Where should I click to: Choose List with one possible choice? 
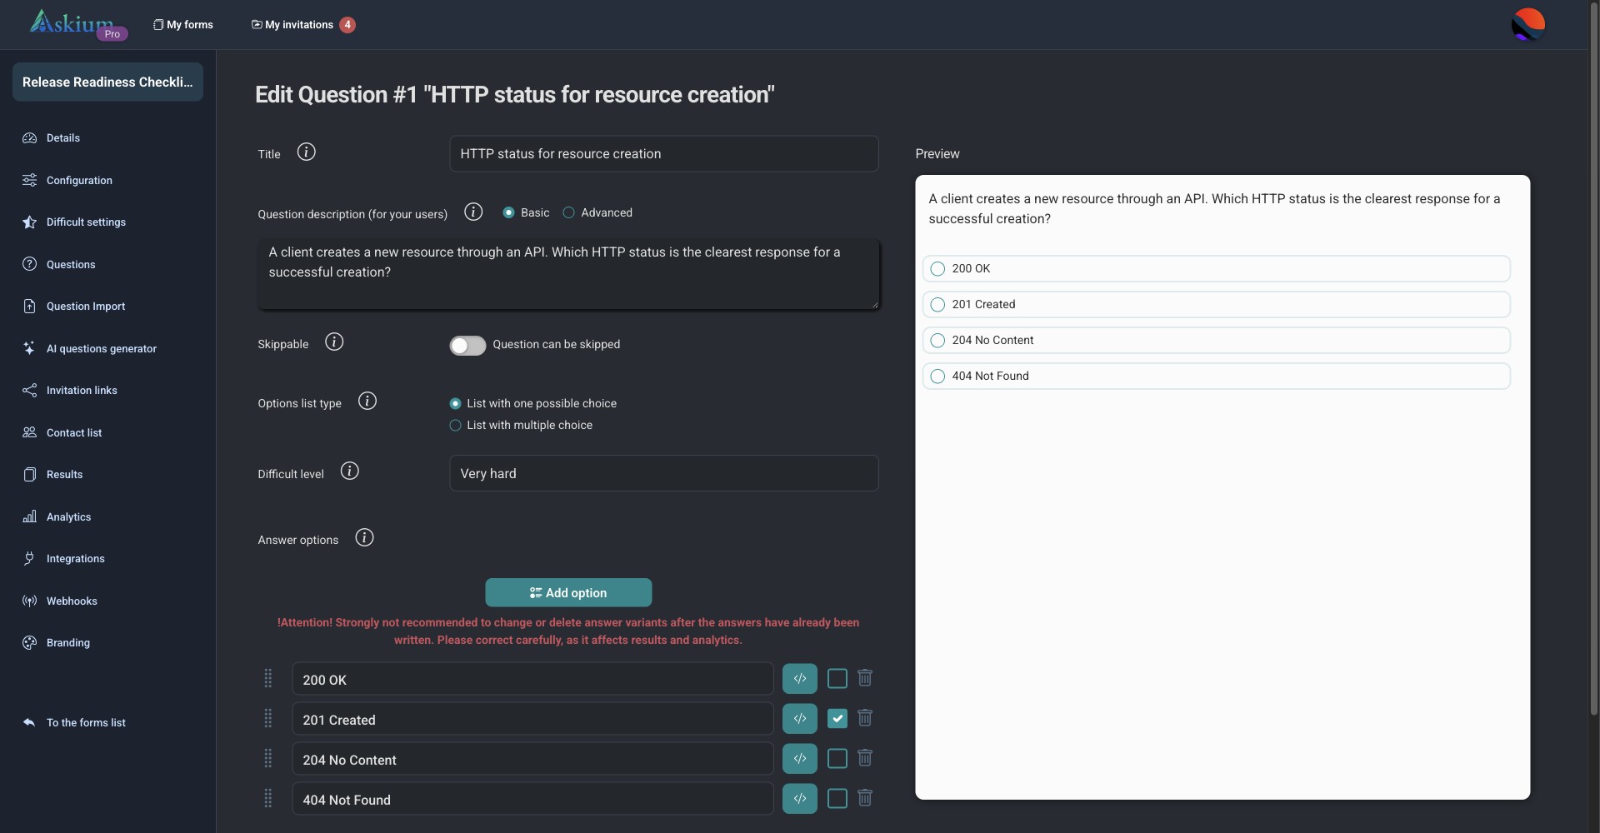pyautogui.click(x=455, y=404)
